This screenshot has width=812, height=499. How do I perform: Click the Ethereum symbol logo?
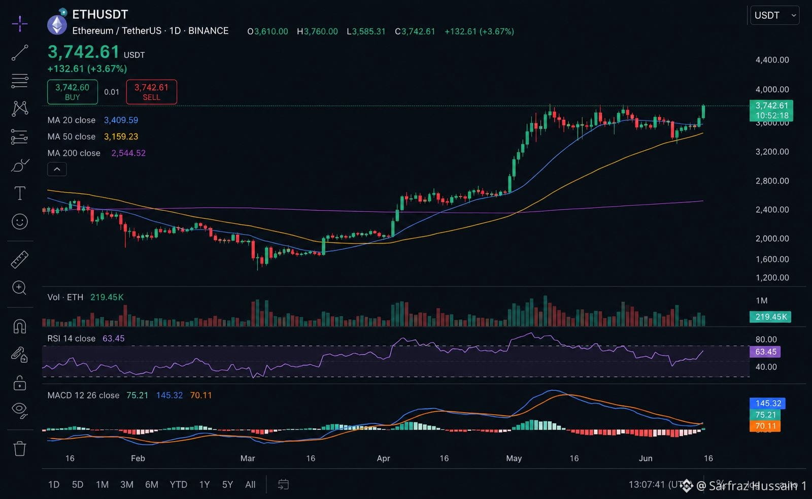57,24
